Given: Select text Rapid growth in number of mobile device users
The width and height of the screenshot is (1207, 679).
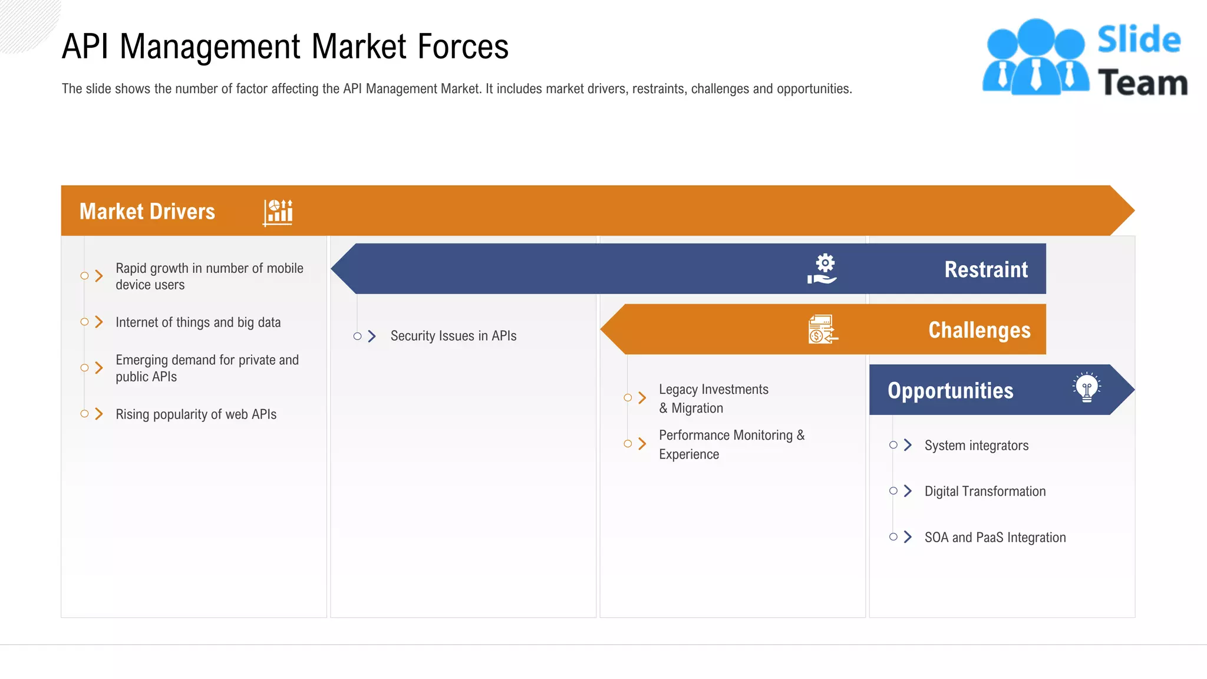Looking at the screenshot, I should click(x=209, y=276).
